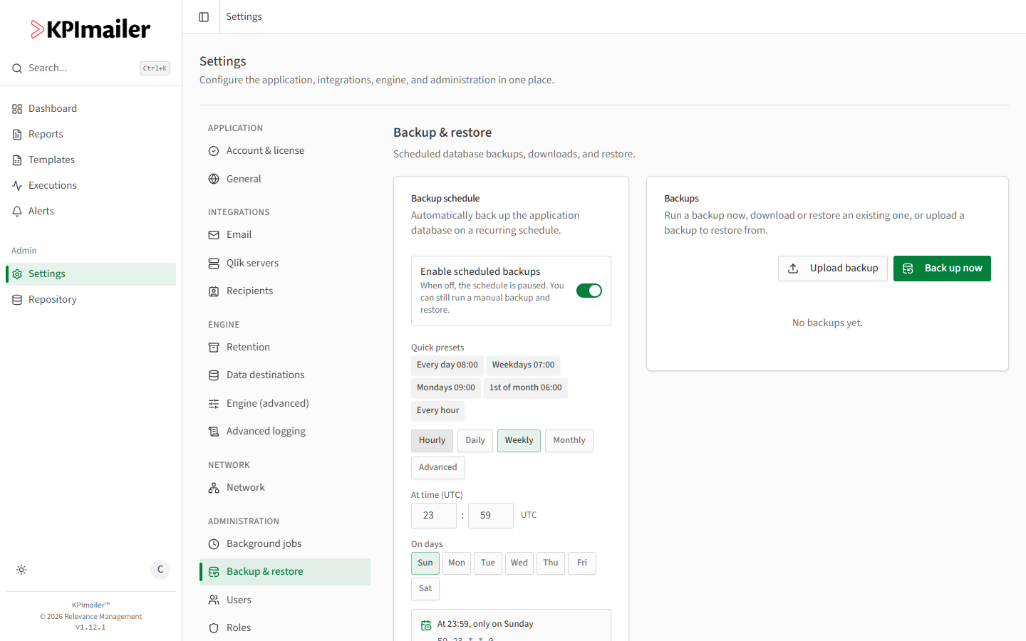
Task: Click the hour field showing 23
Action: 434,516
